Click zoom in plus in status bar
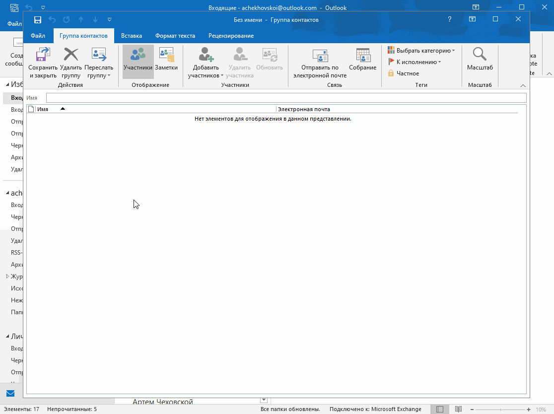This screenshot has height=414, width=554. [x=529, y=410]
